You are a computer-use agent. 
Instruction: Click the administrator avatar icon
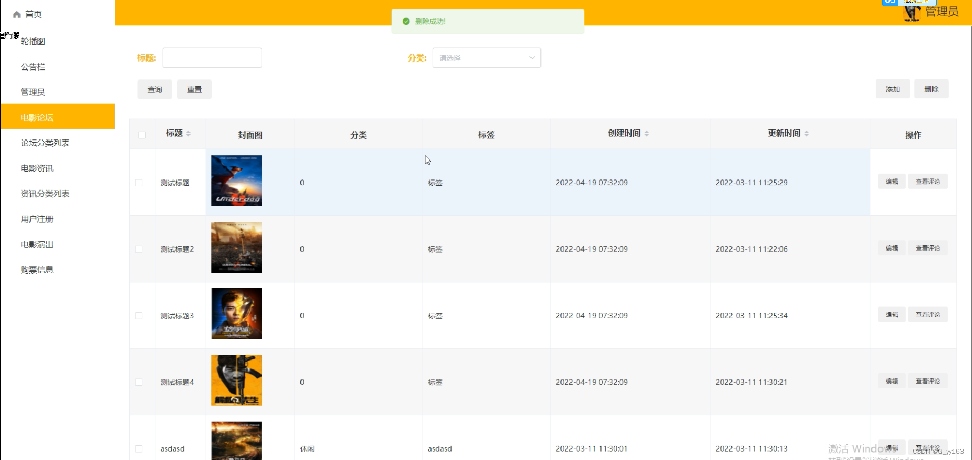pos(912,12)
